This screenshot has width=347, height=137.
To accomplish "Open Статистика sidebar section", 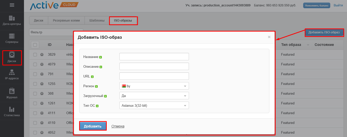I will pyautogui.click(x=12, y=112).
